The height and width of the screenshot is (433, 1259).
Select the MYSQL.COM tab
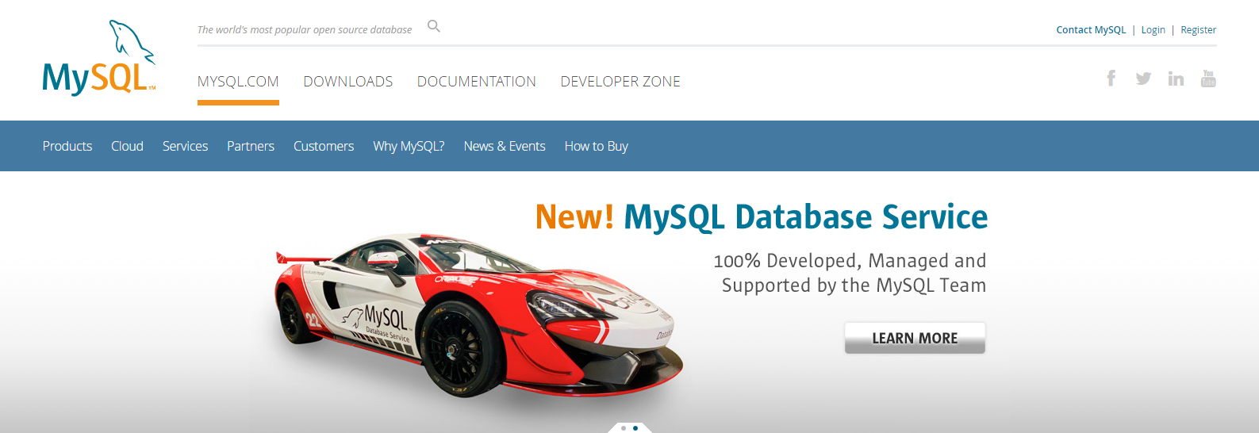[x=238, y=82]
